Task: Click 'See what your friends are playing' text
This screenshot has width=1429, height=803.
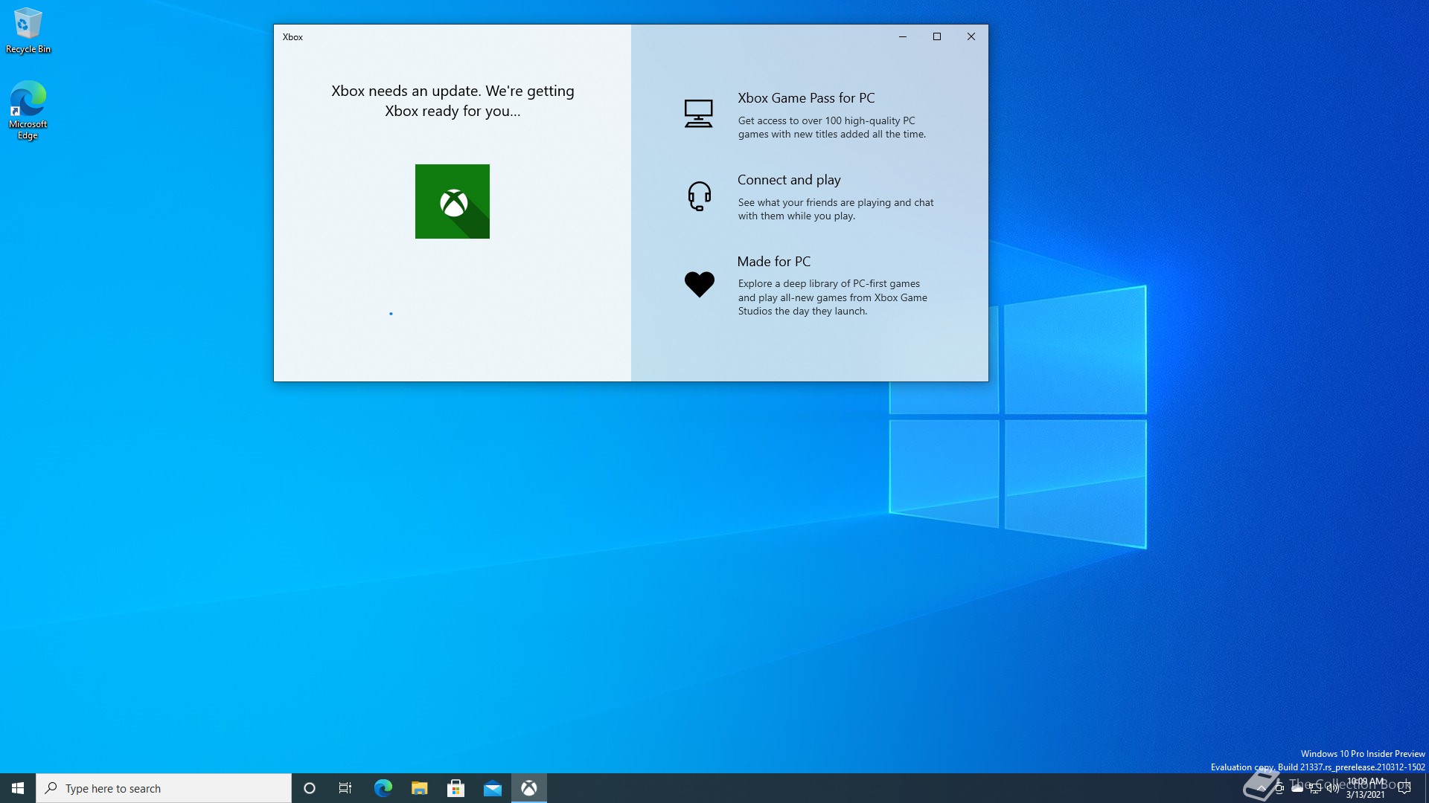Action: click(x=836, y=209)
